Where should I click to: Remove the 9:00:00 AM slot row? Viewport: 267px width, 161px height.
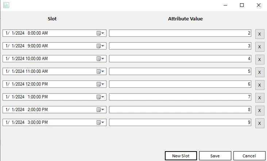259,47
